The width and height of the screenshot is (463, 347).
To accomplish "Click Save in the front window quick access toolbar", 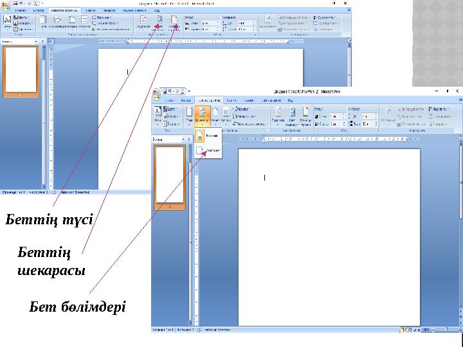I will [x=165, y=91].
